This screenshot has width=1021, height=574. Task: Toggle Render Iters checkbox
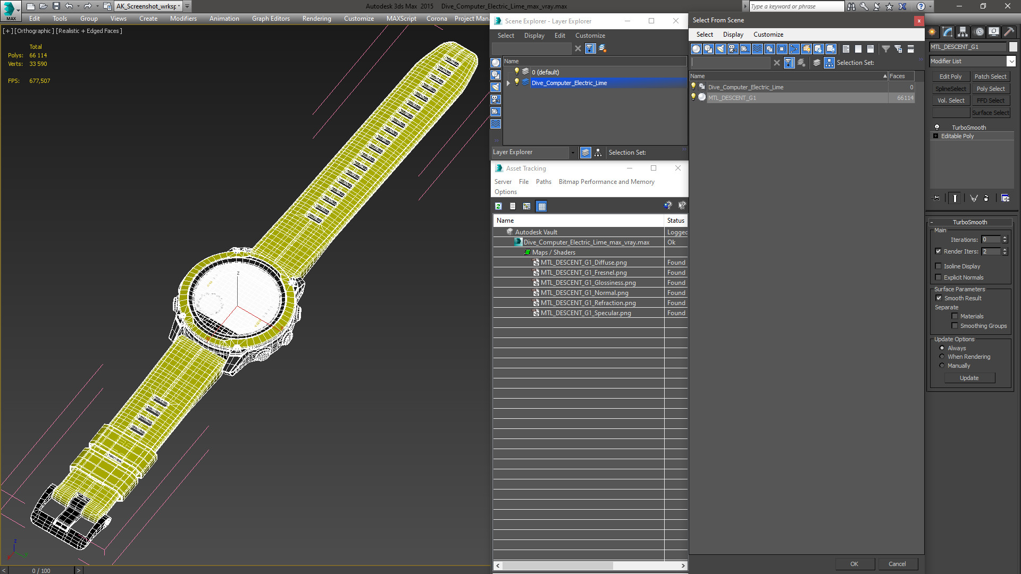click(x=938, y=251)
